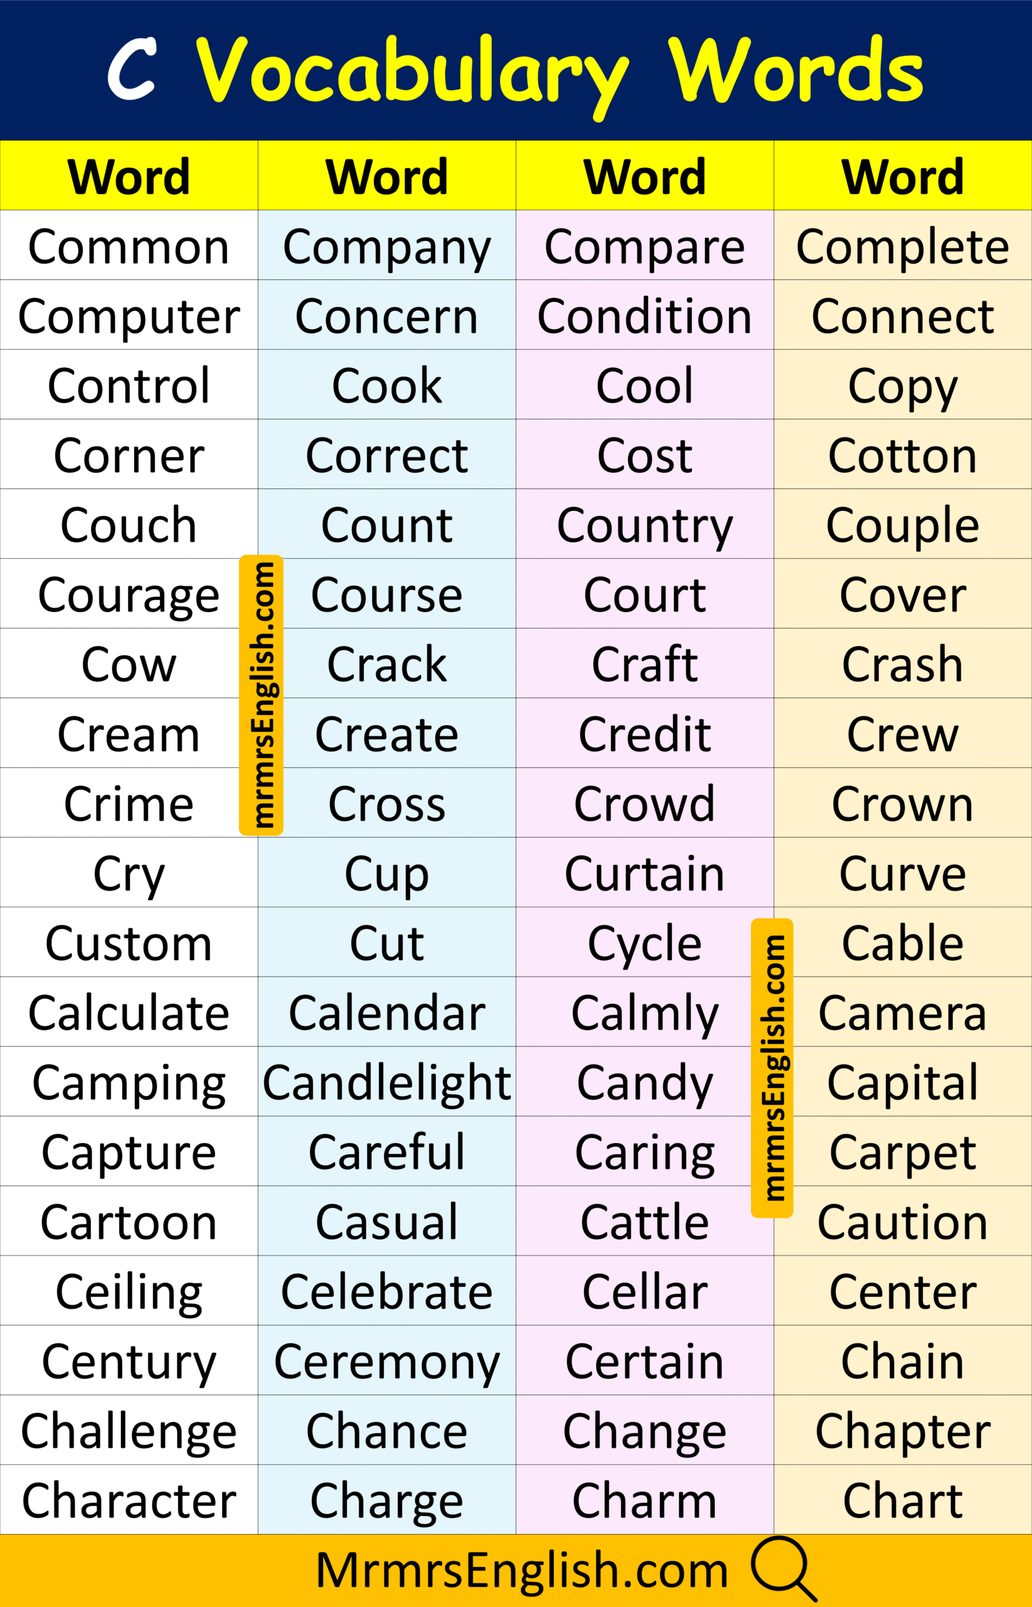Select the word Computer
1032x1607 pixels.
tap(129, 316)
